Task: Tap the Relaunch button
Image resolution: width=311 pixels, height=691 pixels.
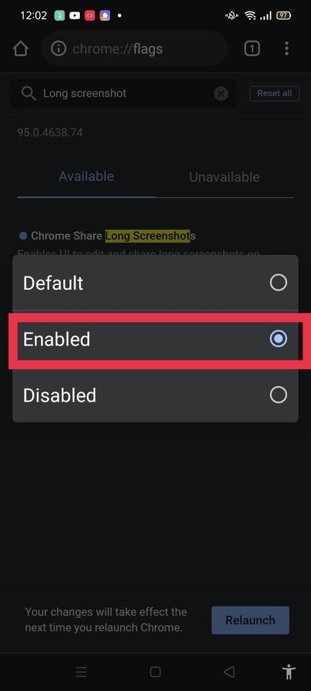Action: 251,620
